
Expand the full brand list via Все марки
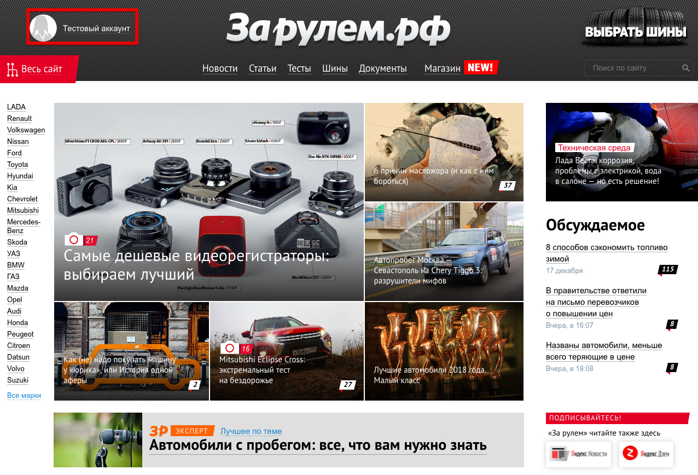click(x=24, y=396)
